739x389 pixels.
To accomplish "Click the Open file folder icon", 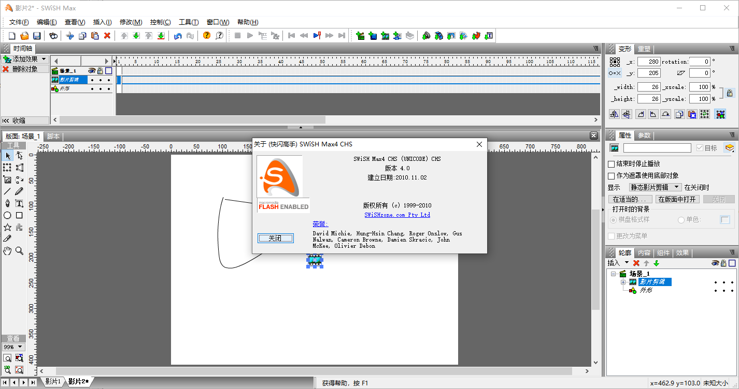I will (24, 36).
